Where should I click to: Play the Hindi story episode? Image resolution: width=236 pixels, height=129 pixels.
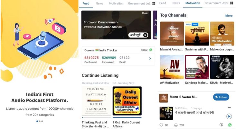(x=229, y=116)
